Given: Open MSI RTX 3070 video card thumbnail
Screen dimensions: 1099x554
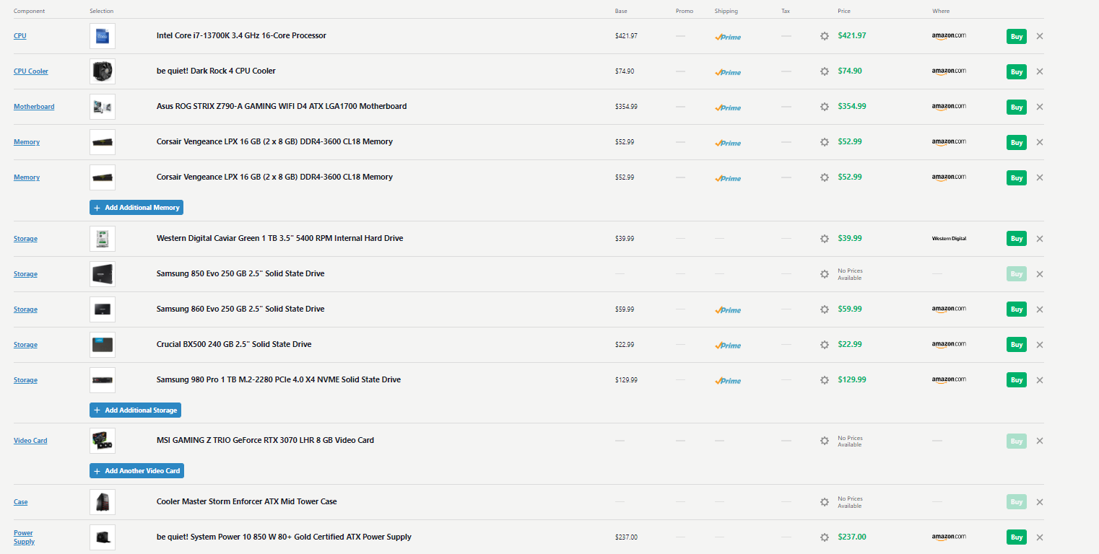Looking at the screenshot, I should click(x=103, y=441).
